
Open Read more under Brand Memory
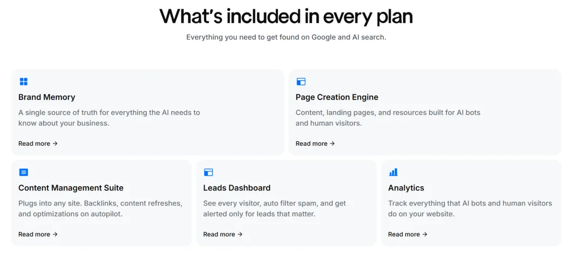coord(38,143)
